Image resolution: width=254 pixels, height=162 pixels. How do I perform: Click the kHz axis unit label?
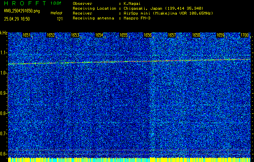click(x=4, y=33)
